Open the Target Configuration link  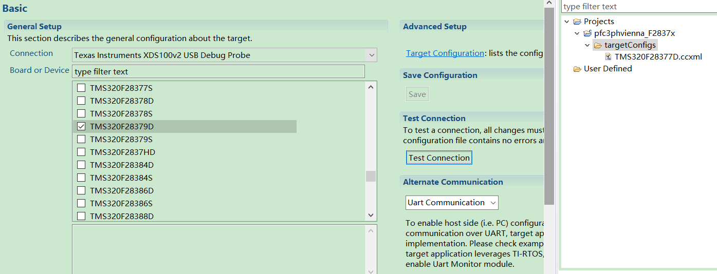tap(445, 53)
